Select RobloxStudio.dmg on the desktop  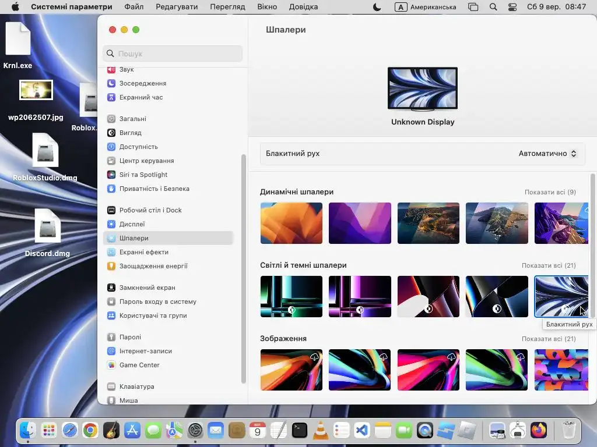point(45,157)
